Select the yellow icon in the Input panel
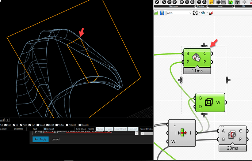This screenshot has width=252, height=161. pos(211,2)
